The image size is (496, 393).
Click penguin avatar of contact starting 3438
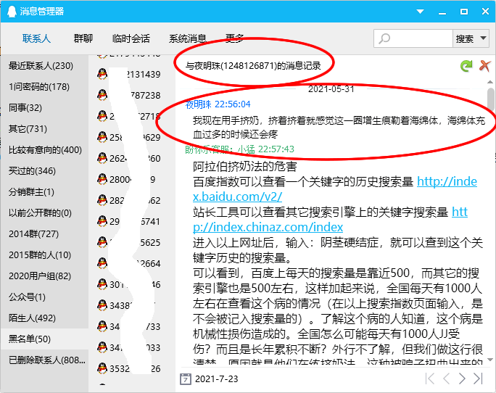click(102, 305)
